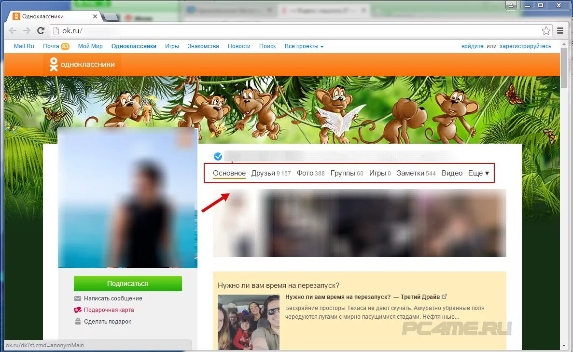
Task: Open the Видео profile tab
Action: [452, 173]
